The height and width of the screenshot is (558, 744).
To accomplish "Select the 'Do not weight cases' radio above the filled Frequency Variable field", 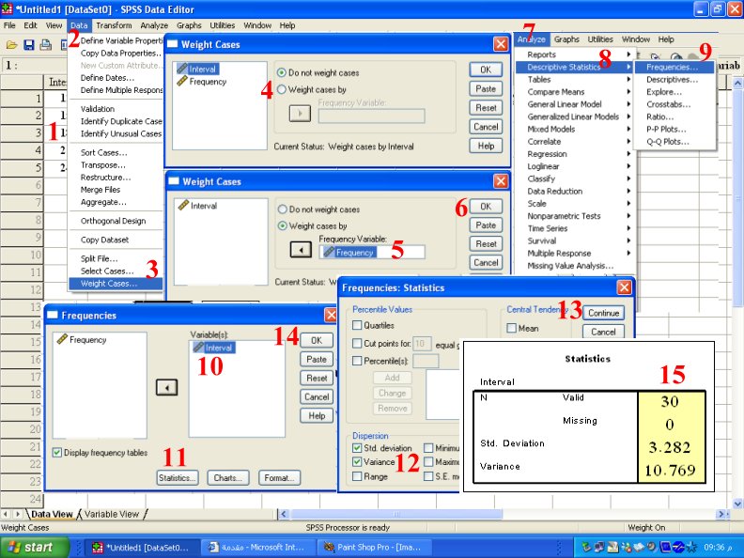I will coord(283,209).
